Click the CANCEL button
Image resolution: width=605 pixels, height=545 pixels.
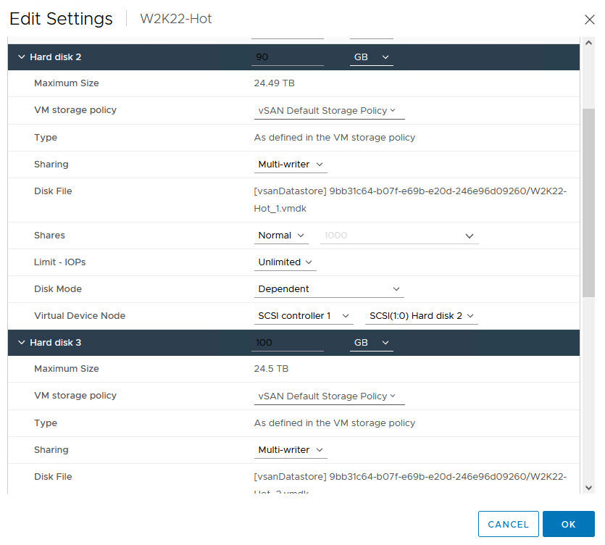(508, 524)
